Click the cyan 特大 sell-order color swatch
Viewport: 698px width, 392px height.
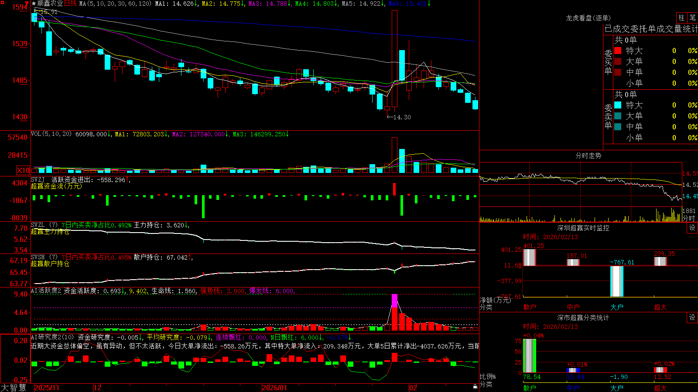(x=618, y=105)
